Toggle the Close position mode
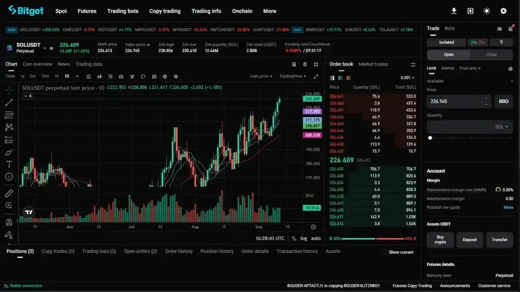 tap(491, 55)
